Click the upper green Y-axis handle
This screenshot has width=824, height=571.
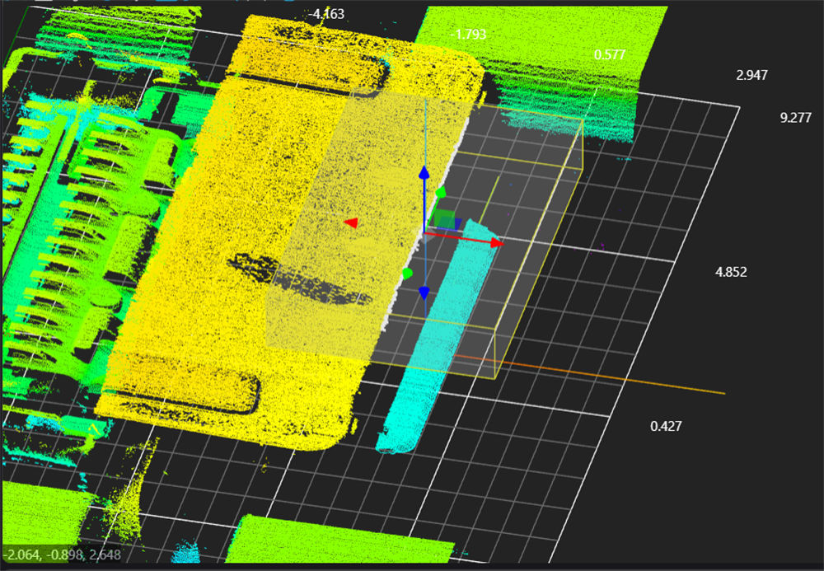tap(441, 192)
